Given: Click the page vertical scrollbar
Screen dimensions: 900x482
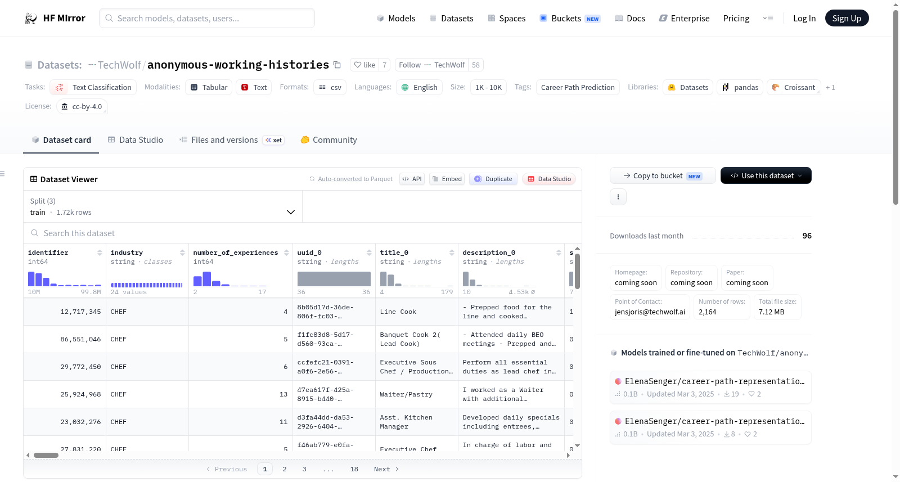Looking at the screenshot, I should (x=896, y=107).
